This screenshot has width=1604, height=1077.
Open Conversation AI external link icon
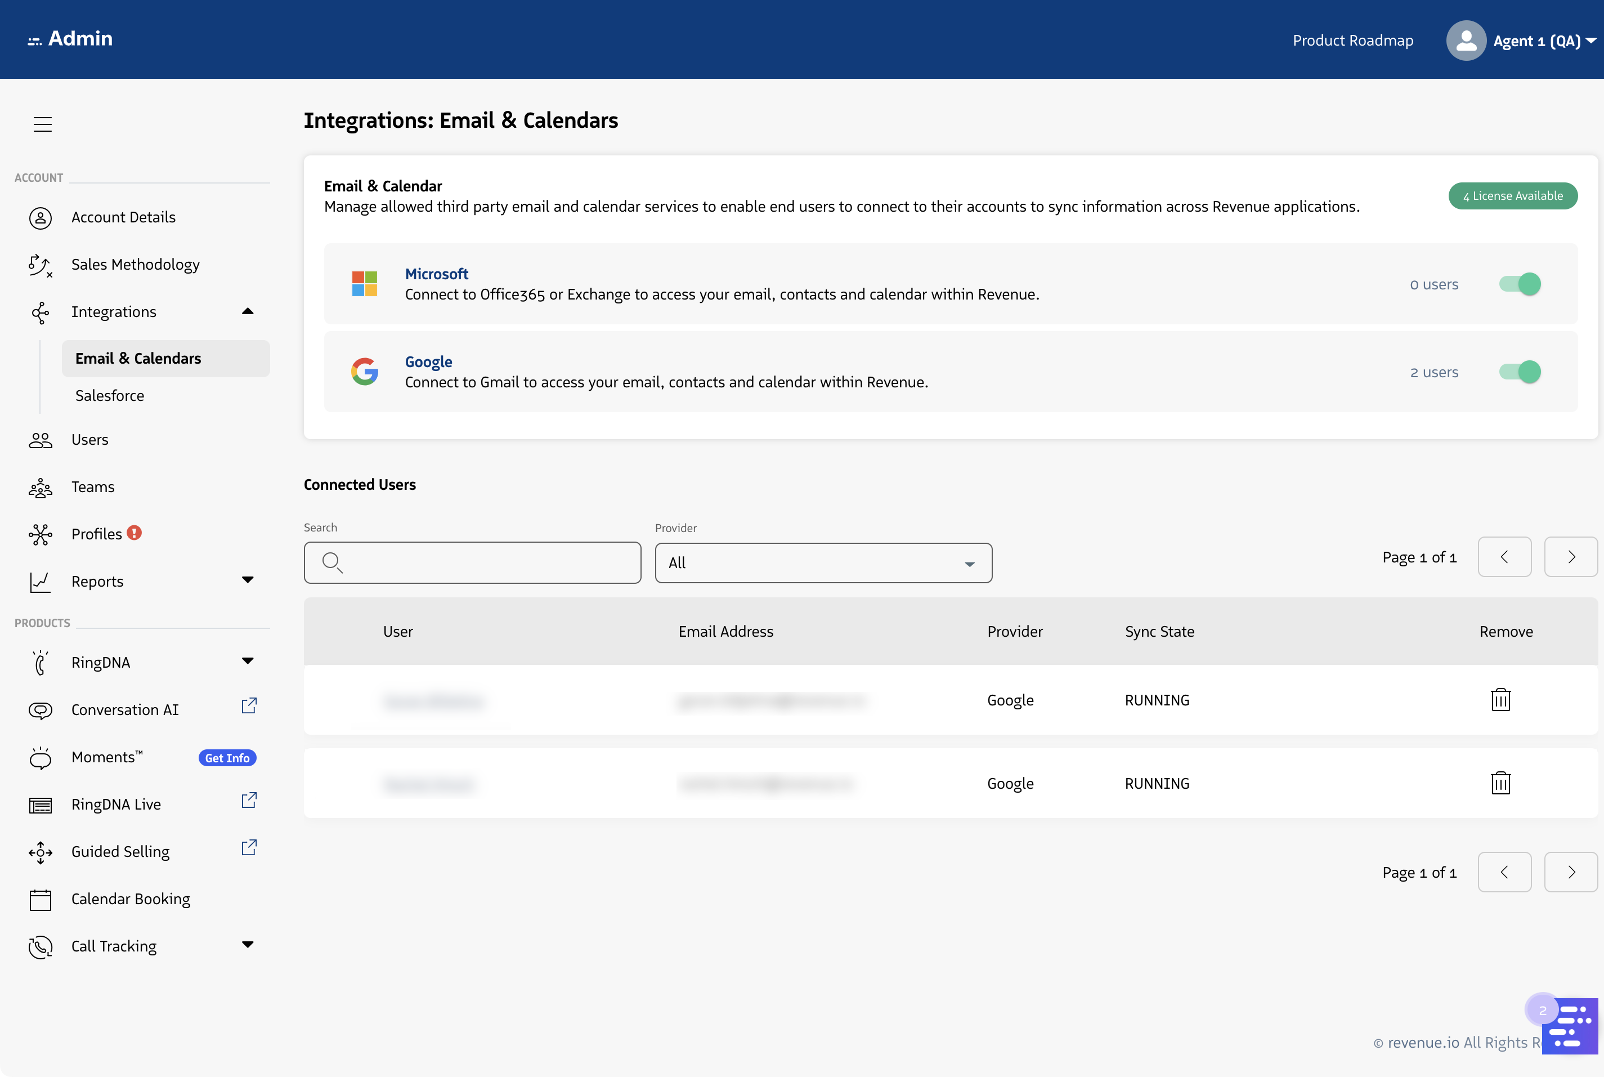pos(249,706)
